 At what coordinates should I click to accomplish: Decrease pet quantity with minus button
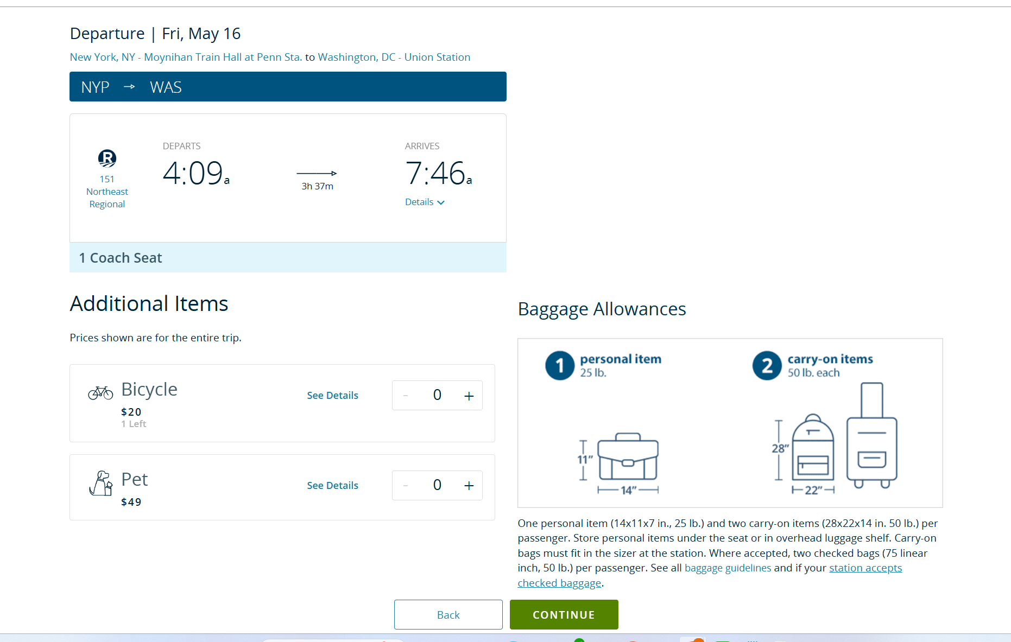click(406, 486)
